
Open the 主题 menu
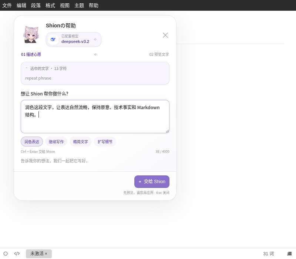click(79, 6)
